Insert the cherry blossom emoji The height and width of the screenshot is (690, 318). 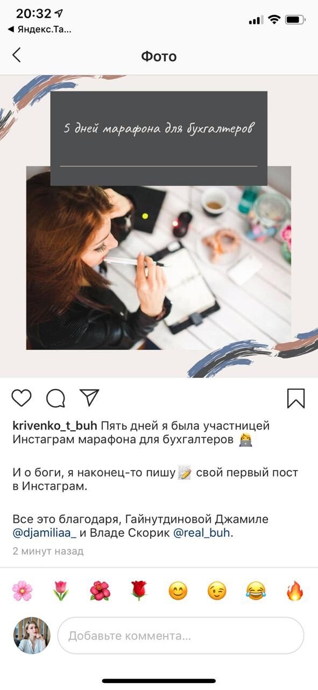point(22,591)
